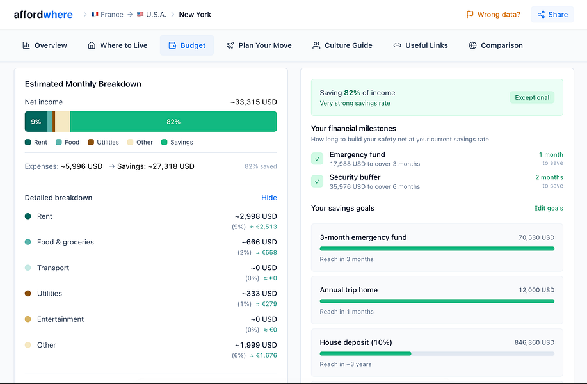Open the Overview tab
This screenshot has height=384, width=587.
pos(45,45)
